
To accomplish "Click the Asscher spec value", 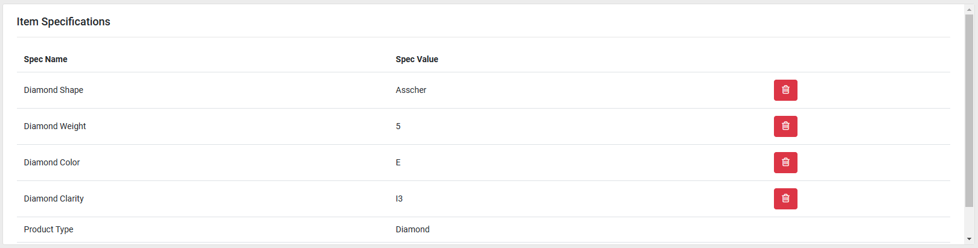I will point(411,90).
